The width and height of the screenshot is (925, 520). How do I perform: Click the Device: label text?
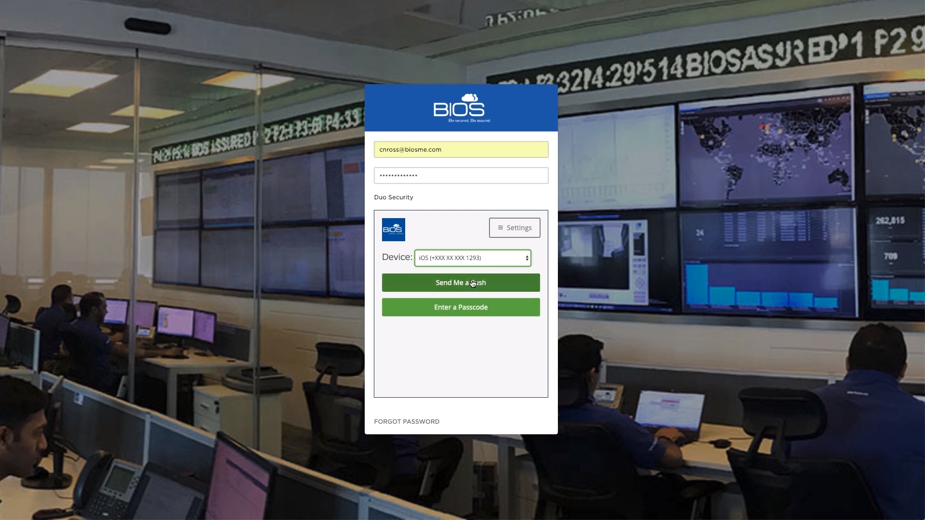(x=397, y=257)
